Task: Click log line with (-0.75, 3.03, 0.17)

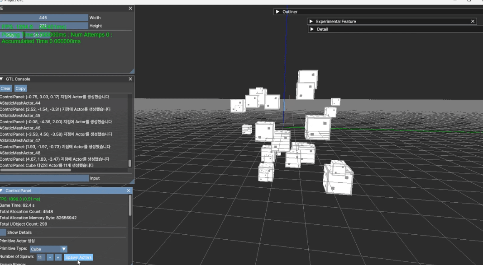Action: (x=54, y=97)
